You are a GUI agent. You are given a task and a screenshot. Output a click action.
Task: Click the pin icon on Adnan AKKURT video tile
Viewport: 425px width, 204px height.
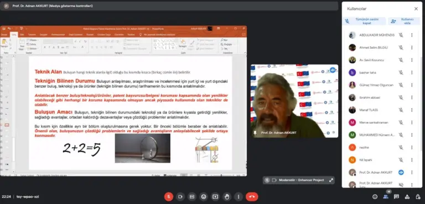tap(255, 133)
